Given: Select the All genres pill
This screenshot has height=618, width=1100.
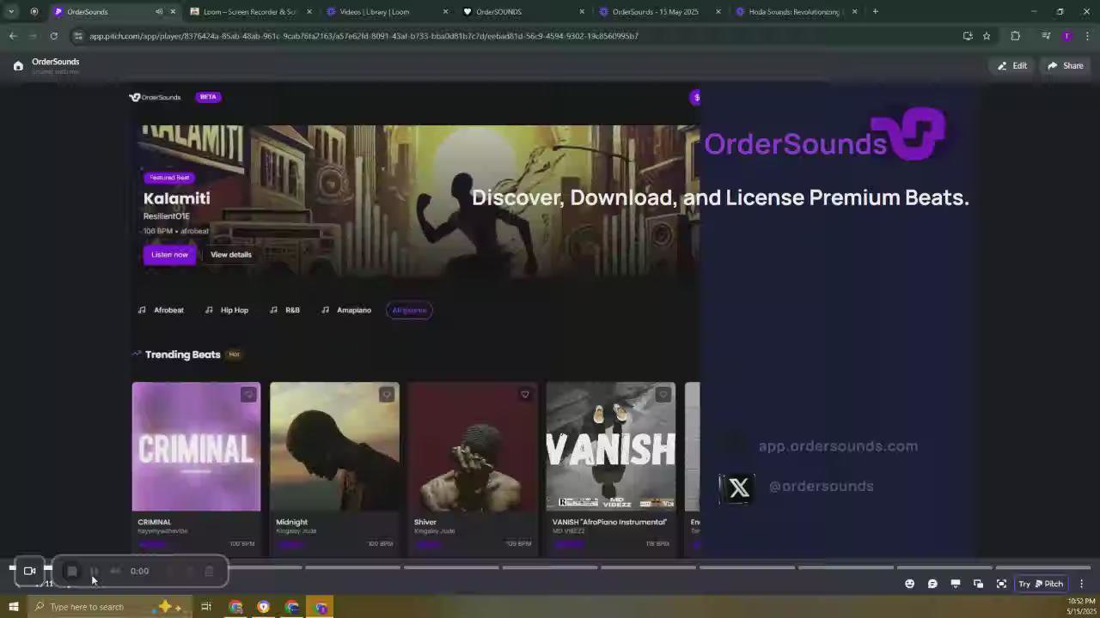Looking at the screenshot, I should (x=409, y=310).
